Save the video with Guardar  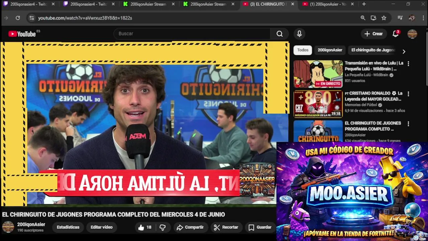click(x=260, y=227)
